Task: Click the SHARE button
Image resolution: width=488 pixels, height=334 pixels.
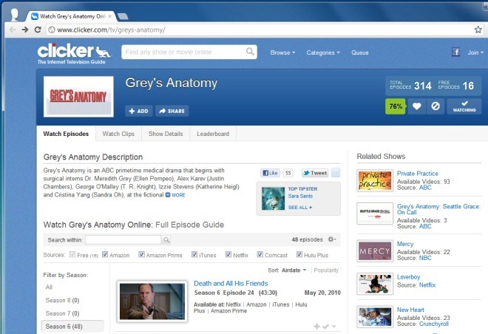Action: click(x=172, y=111)
